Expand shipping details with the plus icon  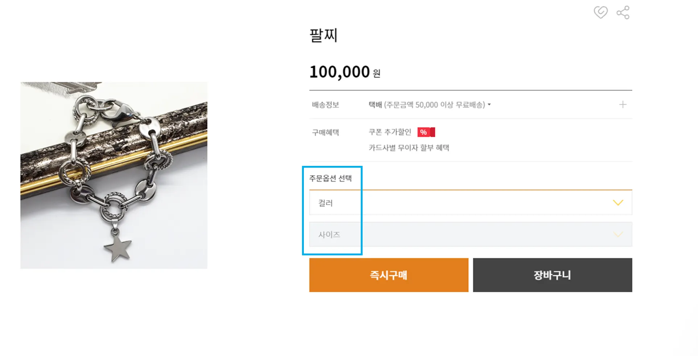[x=623, y=105]
